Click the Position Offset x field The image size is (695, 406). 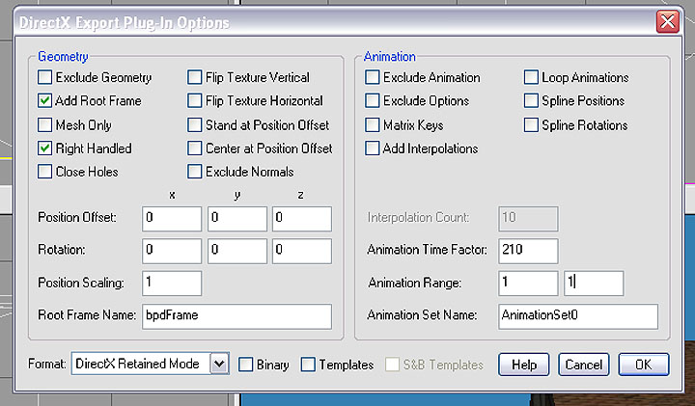point(172,219)
